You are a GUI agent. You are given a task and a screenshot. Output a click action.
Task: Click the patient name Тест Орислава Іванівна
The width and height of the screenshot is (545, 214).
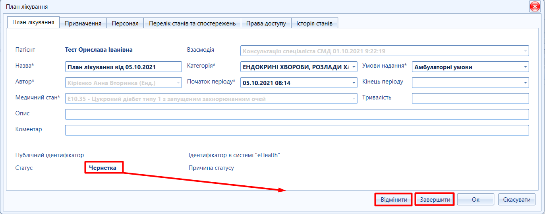coord(99,50)
